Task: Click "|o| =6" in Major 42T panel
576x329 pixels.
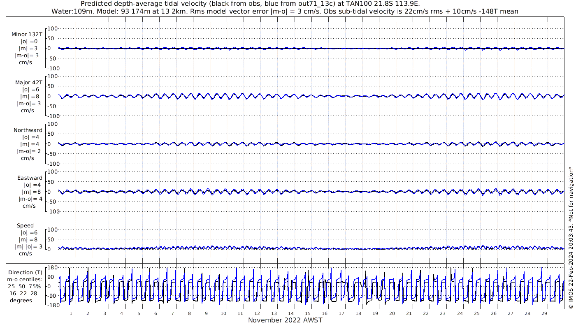Action: [x=31, y=90]
